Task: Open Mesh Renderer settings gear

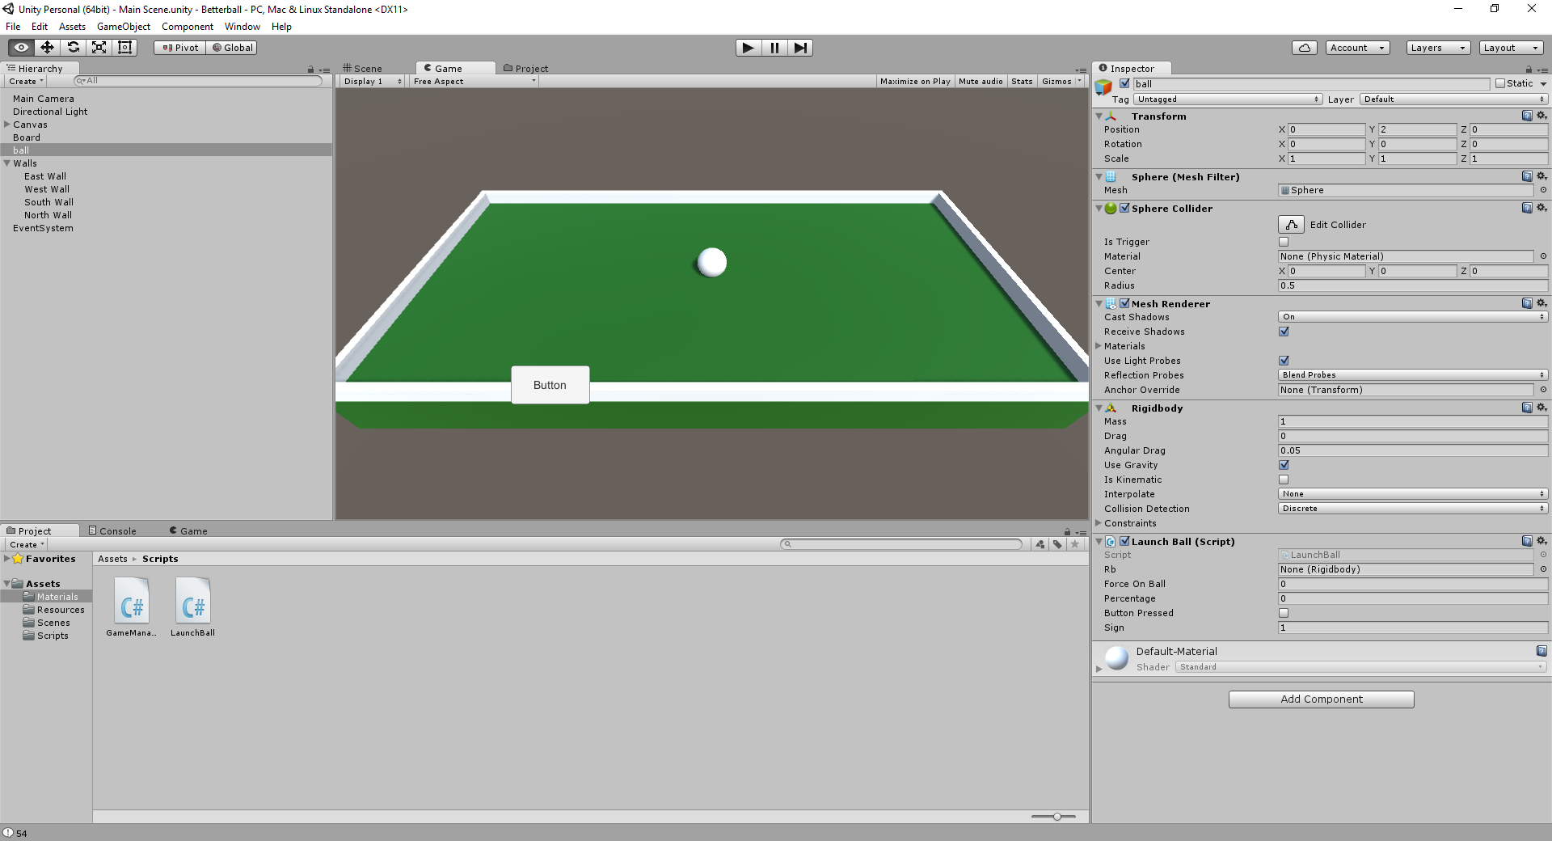Action: [x=1541, y=303]
